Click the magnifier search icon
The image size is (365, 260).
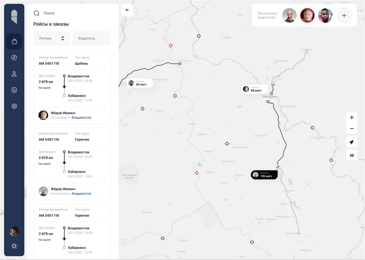click(36, 13)
